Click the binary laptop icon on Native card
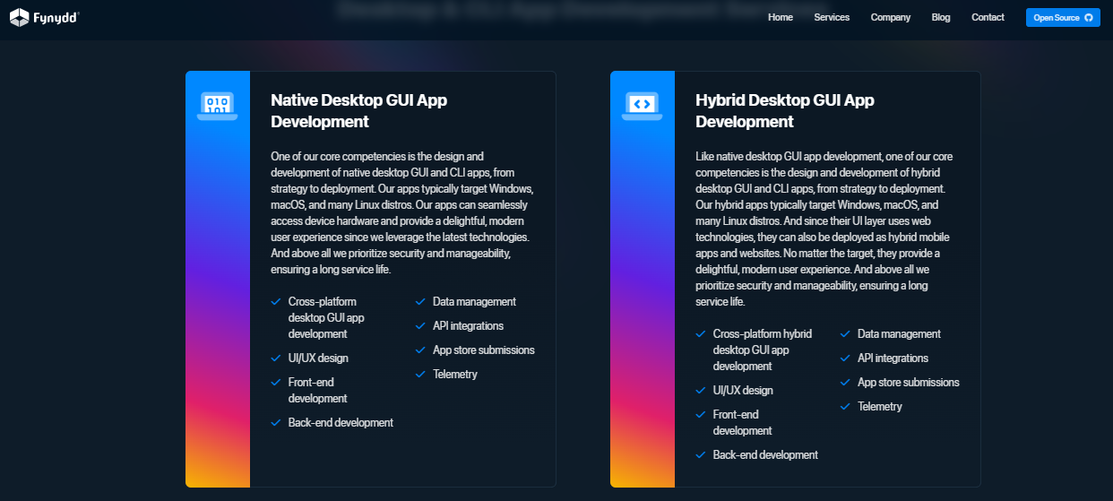The height and width of the screenshot is (501, 1113). [x=217, y=106]
